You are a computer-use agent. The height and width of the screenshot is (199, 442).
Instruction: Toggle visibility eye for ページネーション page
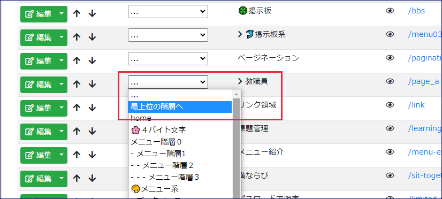[390, 58]
